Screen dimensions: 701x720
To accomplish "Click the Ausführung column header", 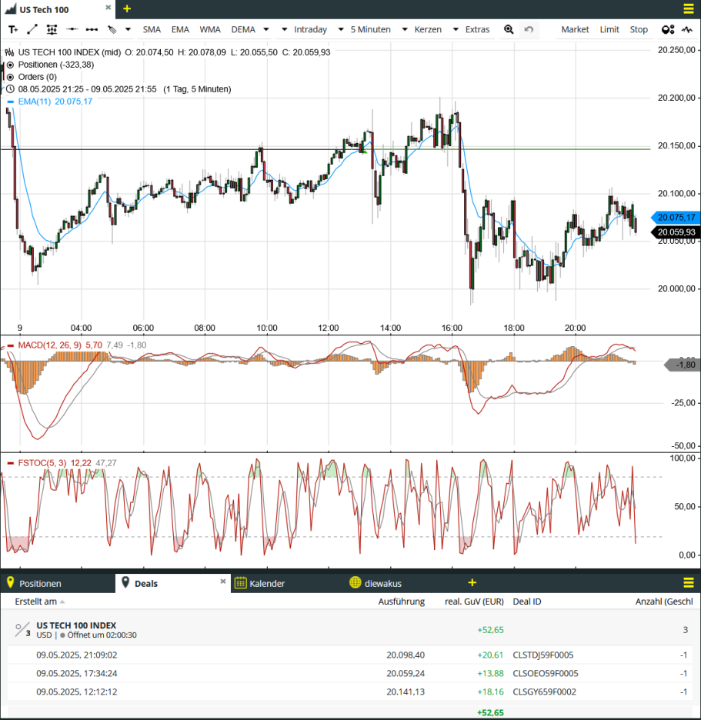I will [402, 602].
